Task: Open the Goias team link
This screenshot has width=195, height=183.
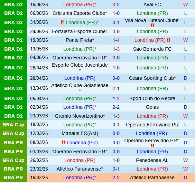Action: 152,107
